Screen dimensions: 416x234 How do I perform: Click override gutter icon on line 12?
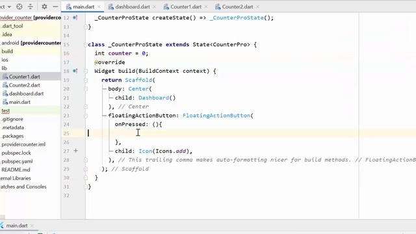(75, 18)
